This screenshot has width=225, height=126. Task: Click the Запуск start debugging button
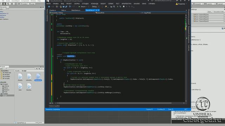click(82, 7)
